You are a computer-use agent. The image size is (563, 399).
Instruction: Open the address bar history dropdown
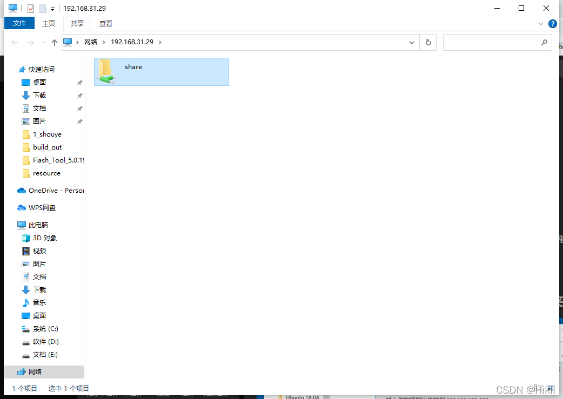coord(412,42)
